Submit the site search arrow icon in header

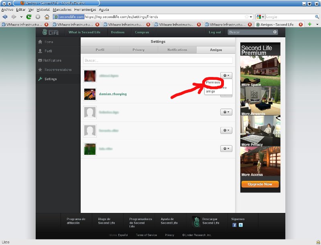tap(275, 32)
